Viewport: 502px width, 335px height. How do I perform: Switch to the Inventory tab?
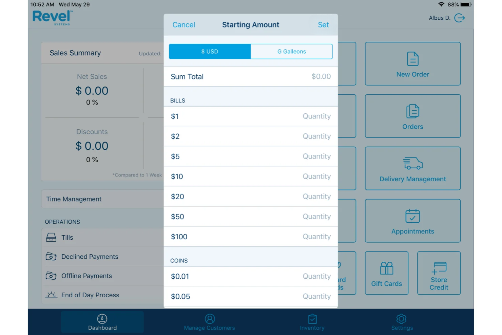tap(312, 322)
